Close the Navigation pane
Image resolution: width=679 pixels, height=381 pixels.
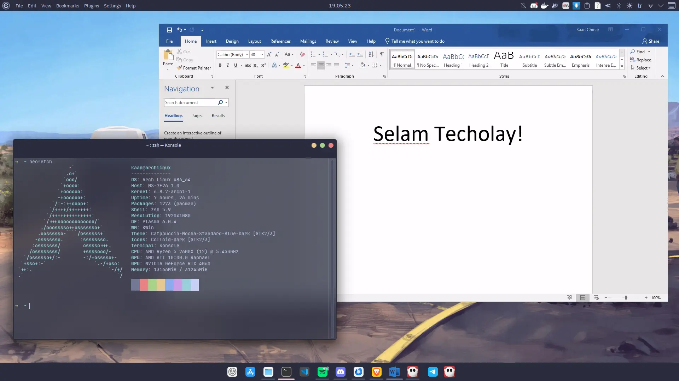[227, 87]
